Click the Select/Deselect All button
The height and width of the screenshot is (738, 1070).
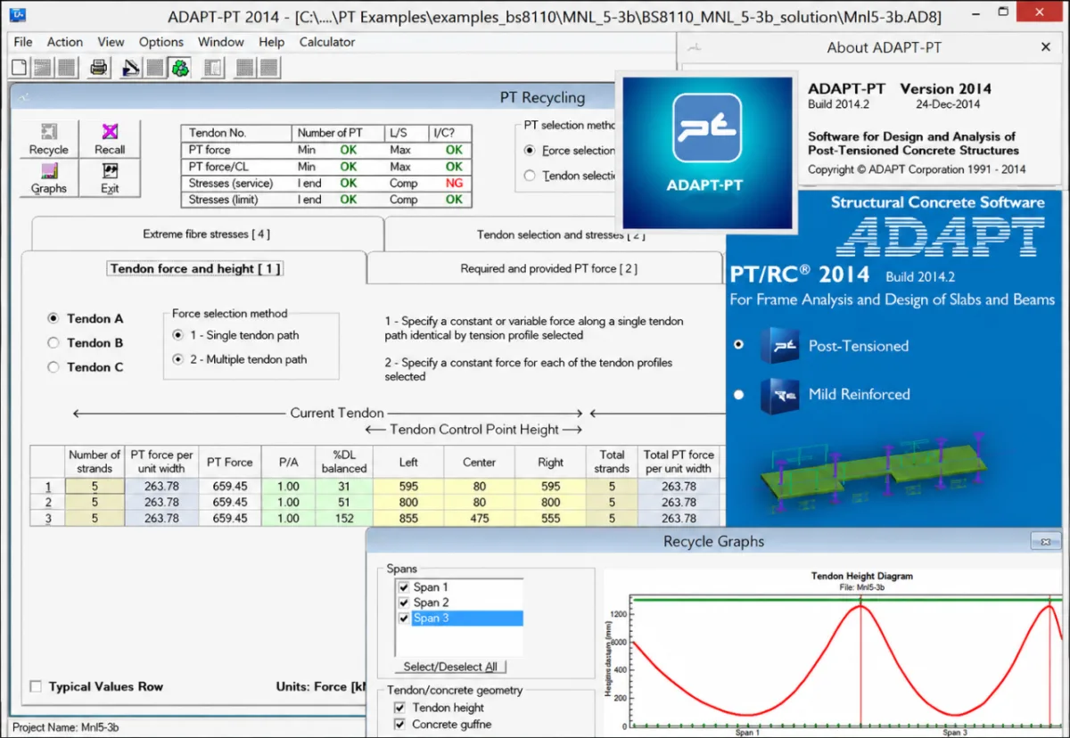(x=450, y=667)
